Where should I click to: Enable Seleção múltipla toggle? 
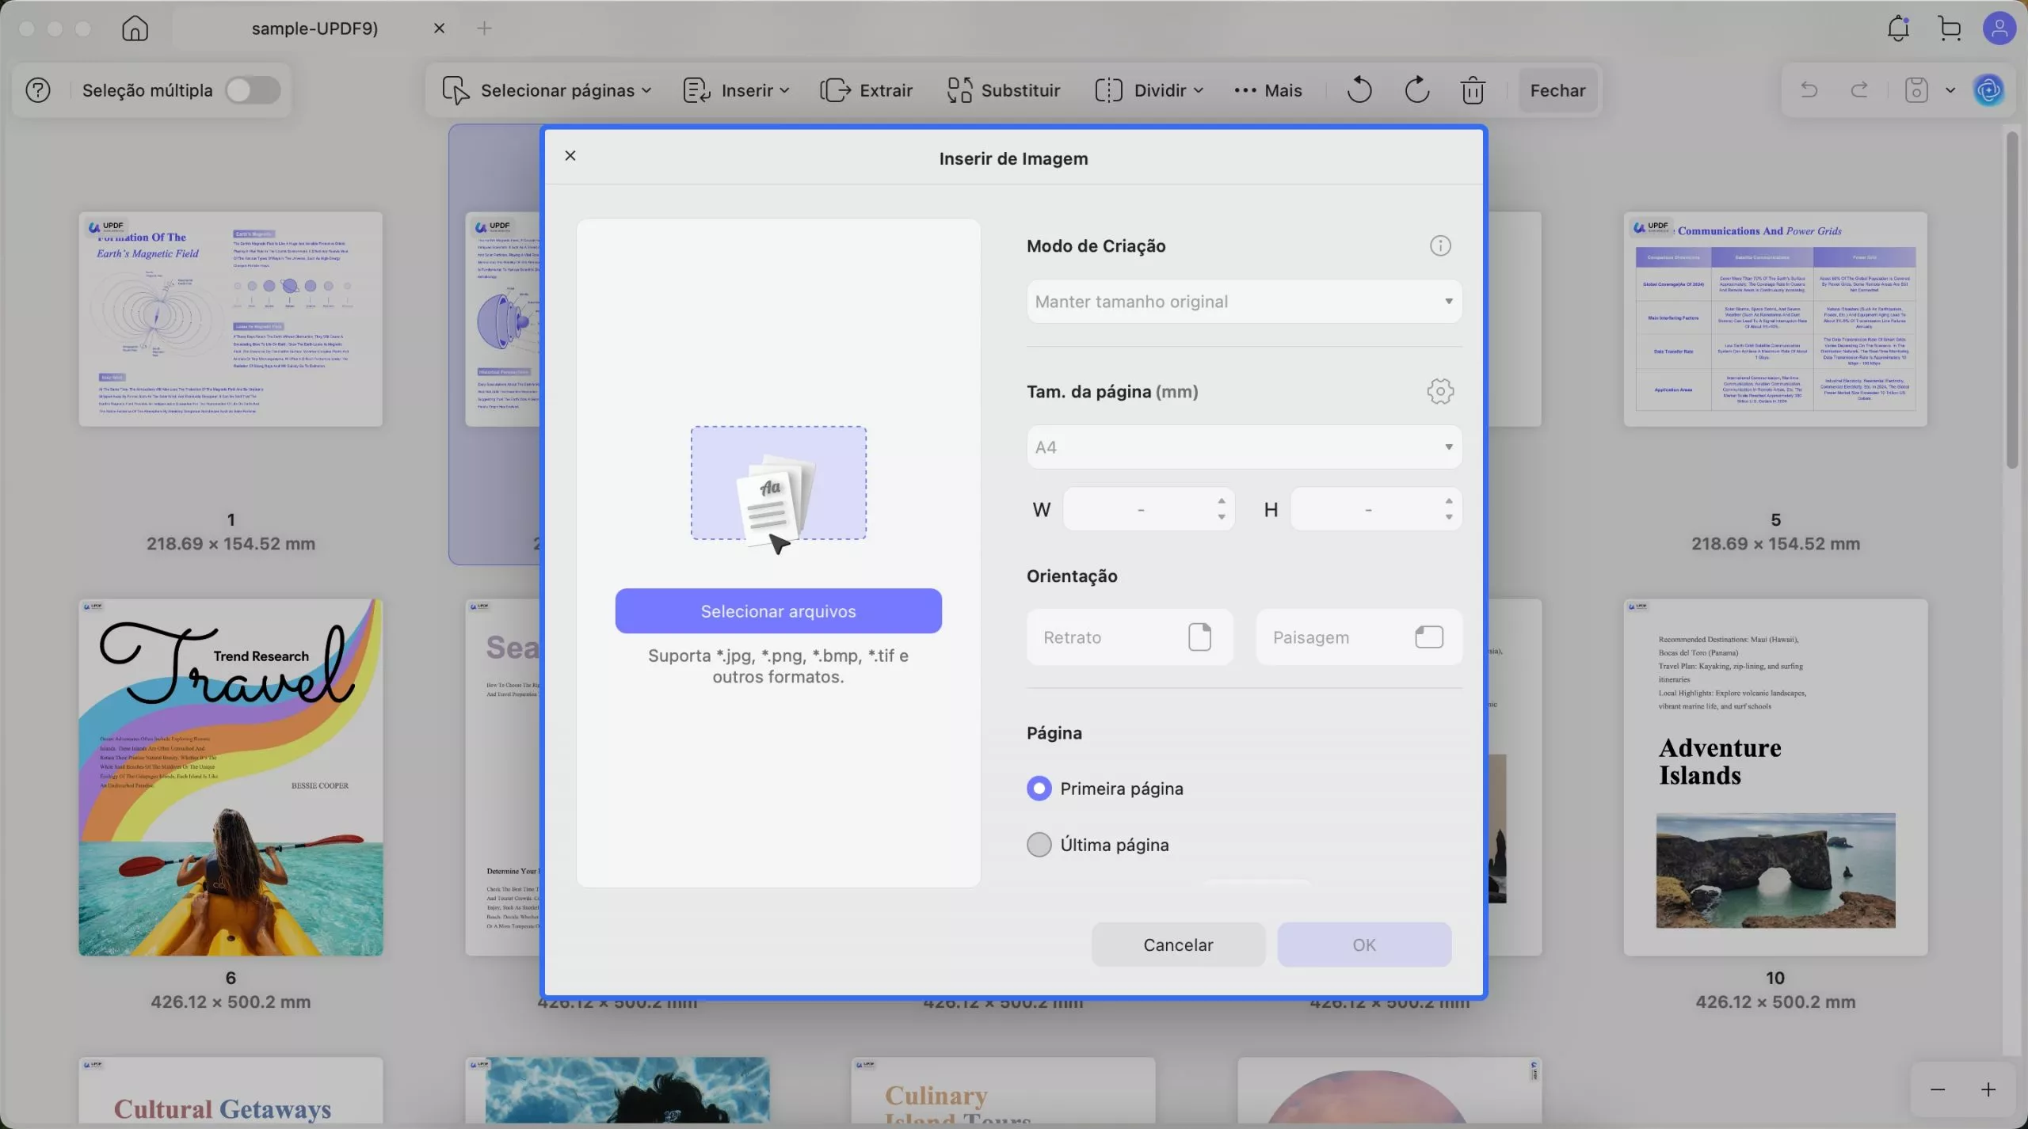coord(253,89)
